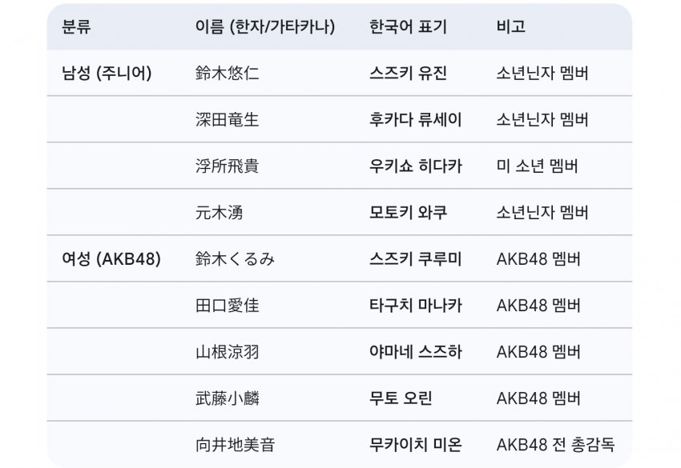Click the Korean name 무토 오린

[401, 398]
